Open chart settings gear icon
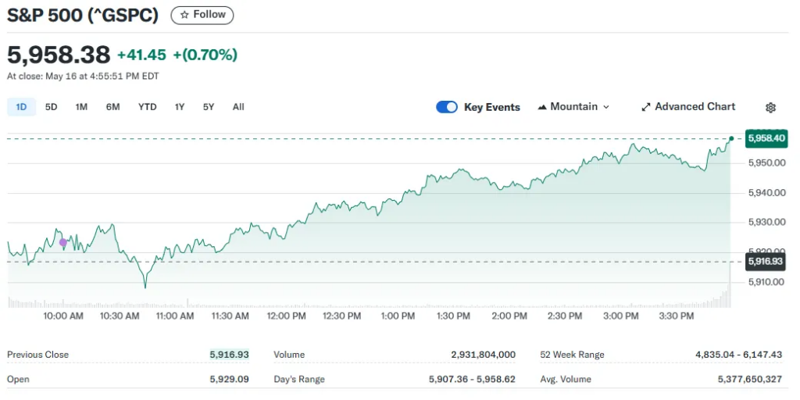Screen dimensions: 800x400 pos(770,108)
